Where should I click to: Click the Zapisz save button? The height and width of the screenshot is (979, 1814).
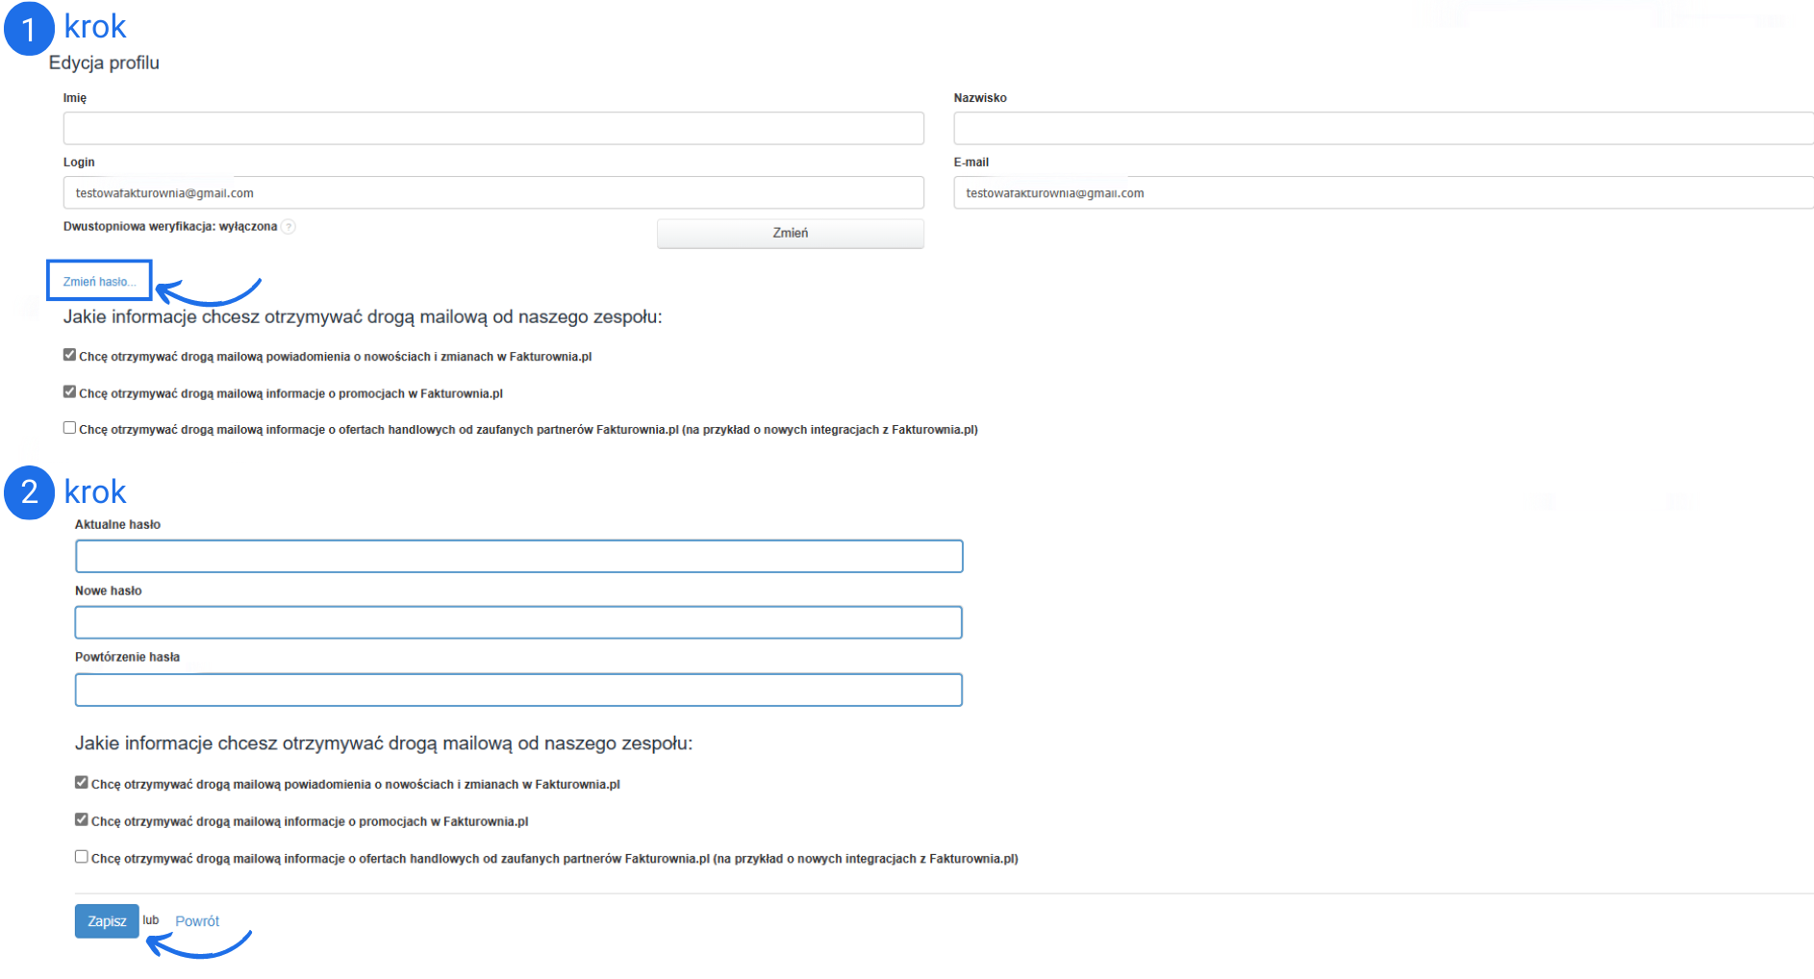pyautogui.click(x=107, y=921)
